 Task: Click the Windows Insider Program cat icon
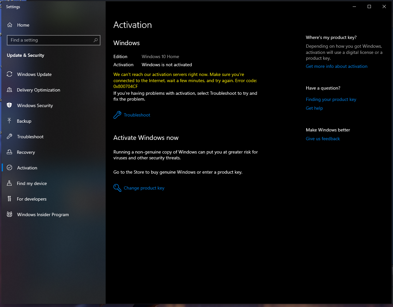[x=10, y=215]
